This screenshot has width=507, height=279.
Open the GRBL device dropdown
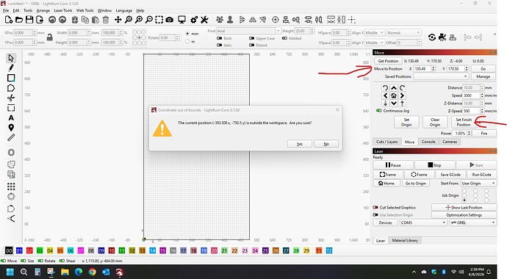472,222
